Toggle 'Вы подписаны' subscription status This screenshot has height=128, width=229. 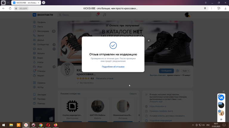pyautogui.click(x=85, y=83)
